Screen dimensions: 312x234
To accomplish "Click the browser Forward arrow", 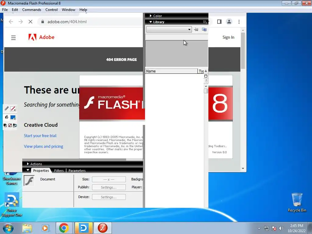I will pyautogui.click(x=21, y=22).
